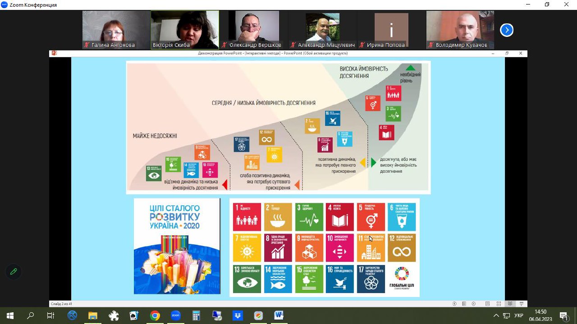The width and height of the screenshot is (577, 324).
Task: Click goal 4 open book icon in bottom grid
Action: pyautogui.click(x=340, y=217)
